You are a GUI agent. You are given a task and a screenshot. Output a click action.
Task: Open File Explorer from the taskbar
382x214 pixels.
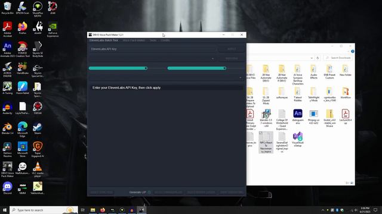coord(93,210)
